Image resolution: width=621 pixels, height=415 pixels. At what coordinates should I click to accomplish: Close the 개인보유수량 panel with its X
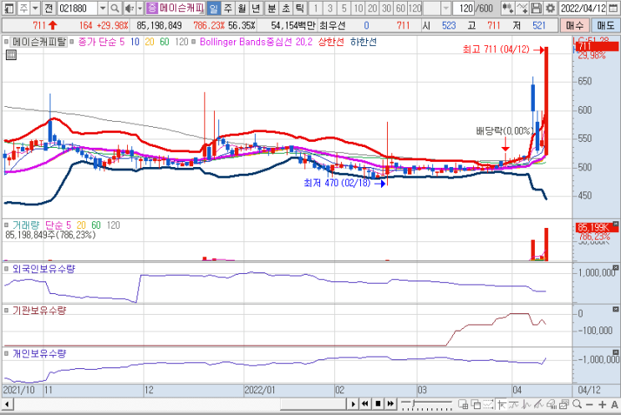(615, 352)
